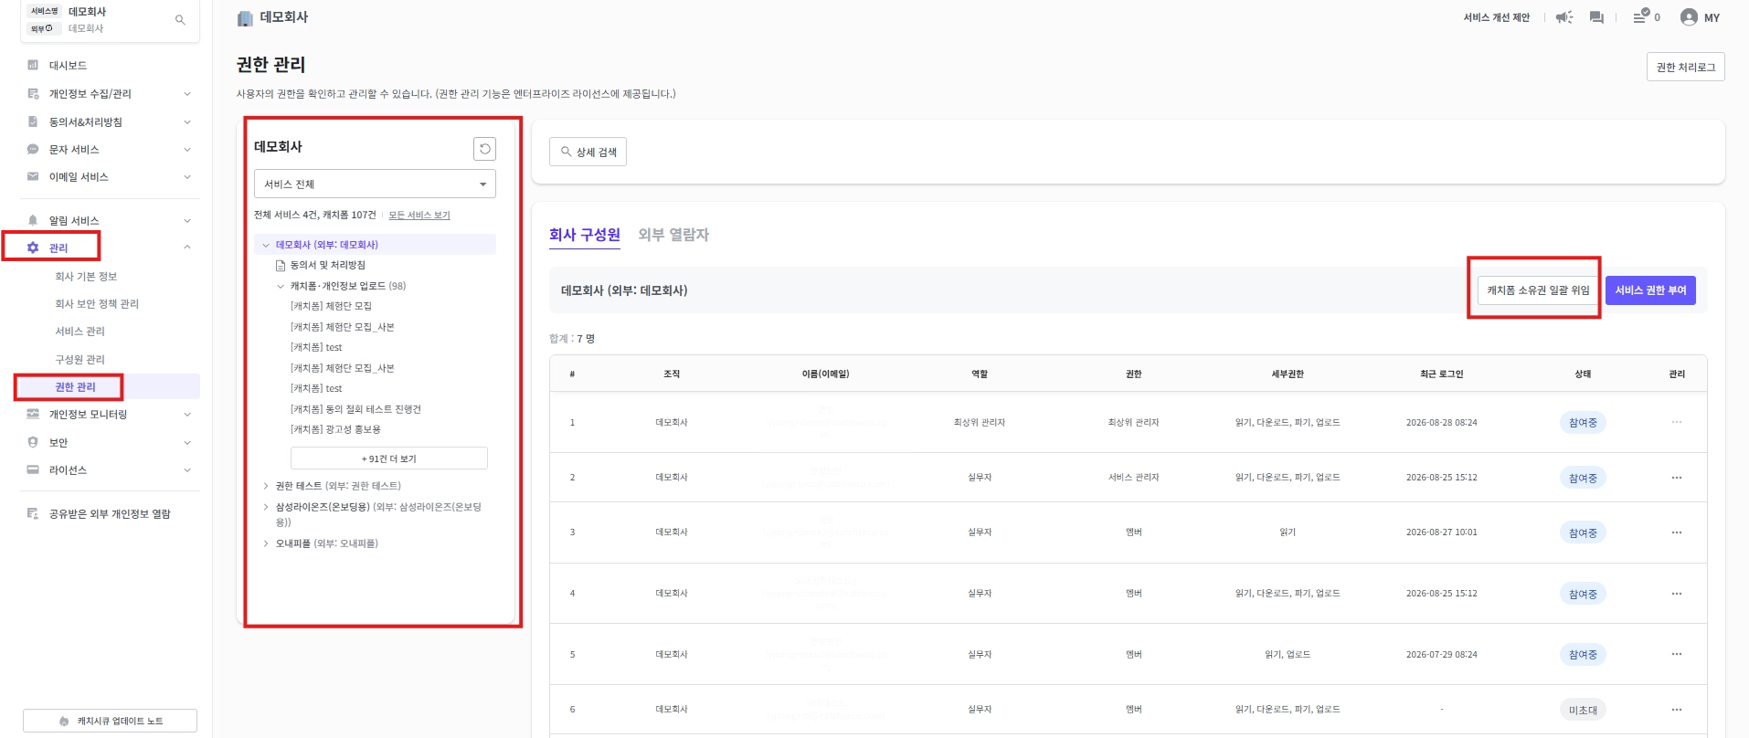This screenshot has width=1749, height=738.
Task: Select the 이메일 서비스 envelope icon
Action: click(x=33, y=176)
